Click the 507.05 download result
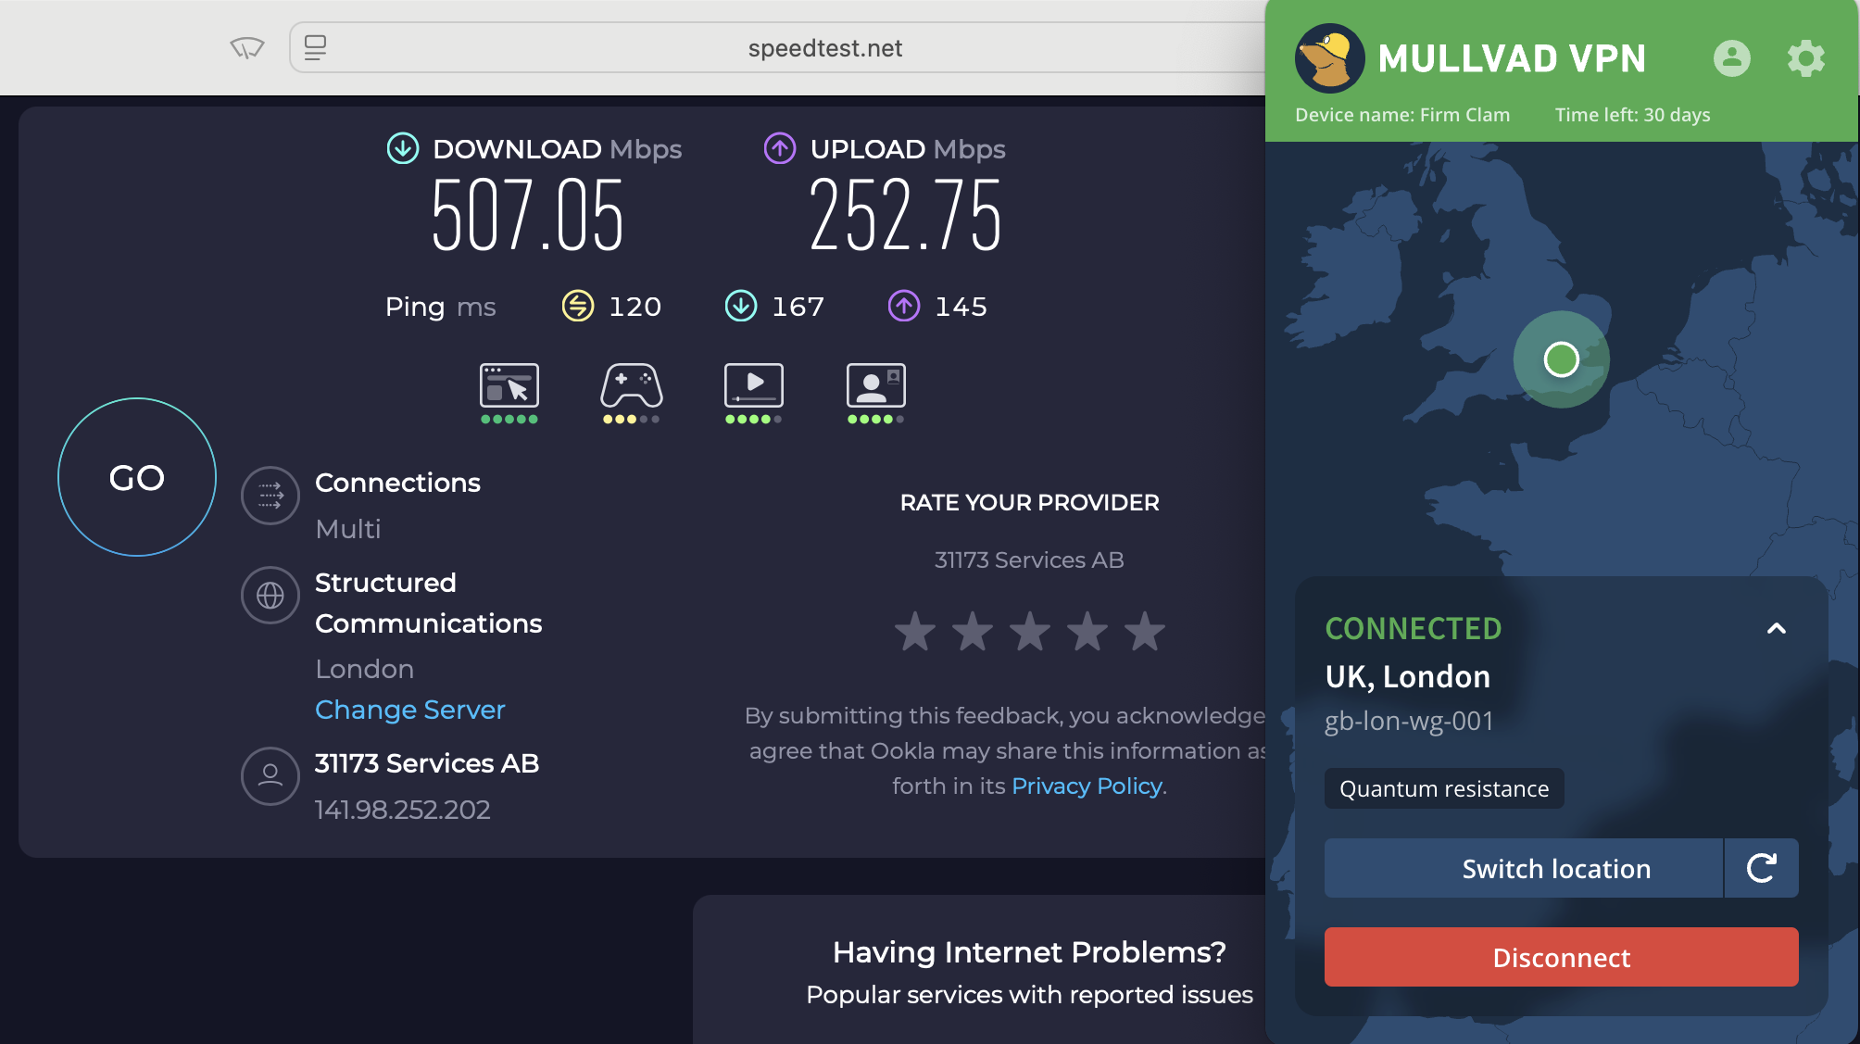 [528, 217]
